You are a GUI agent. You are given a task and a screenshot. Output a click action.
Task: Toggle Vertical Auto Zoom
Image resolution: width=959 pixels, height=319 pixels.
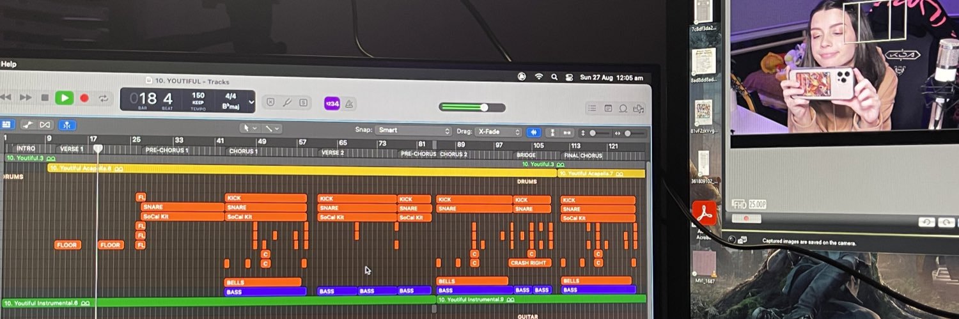552,133
